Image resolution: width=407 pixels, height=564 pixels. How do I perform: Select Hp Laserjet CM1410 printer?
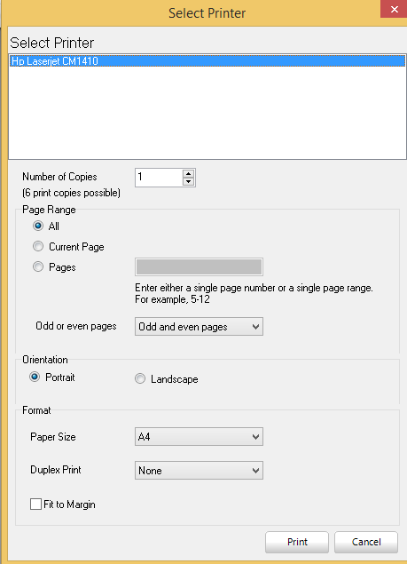pyautogui.click(x=207, y=60)
